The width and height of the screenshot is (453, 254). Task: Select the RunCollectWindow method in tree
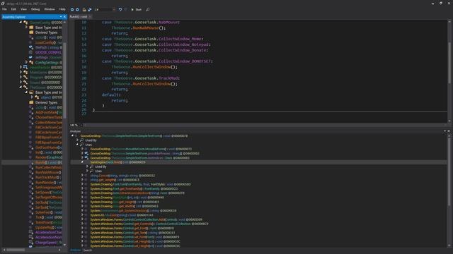click(49, 167)
